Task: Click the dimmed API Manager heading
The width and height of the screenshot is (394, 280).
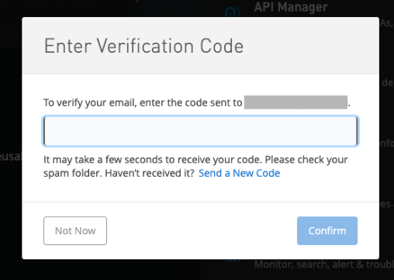Action: pyautogui.click(x=291, y=7)
